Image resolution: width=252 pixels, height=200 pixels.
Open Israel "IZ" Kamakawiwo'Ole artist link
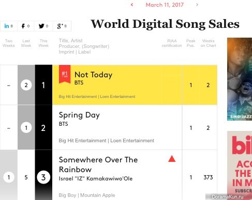96,178
